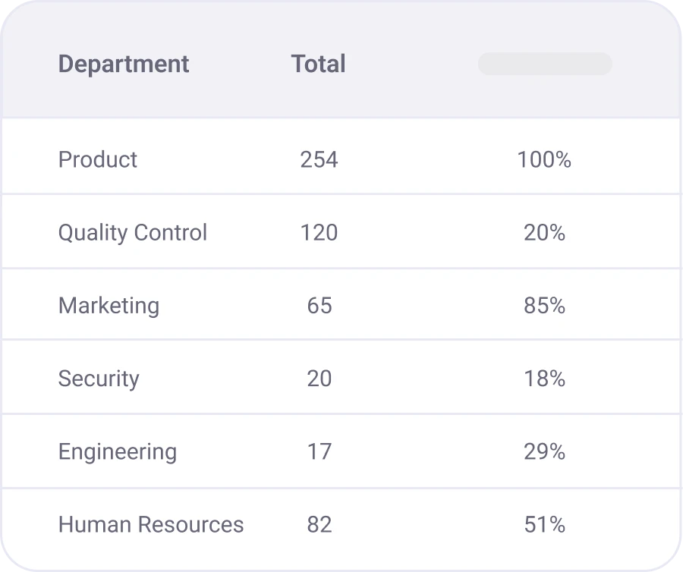Viewport: 683px width, 572px height.
Task: Click the total value 254
Action: [x=319, y=159]
